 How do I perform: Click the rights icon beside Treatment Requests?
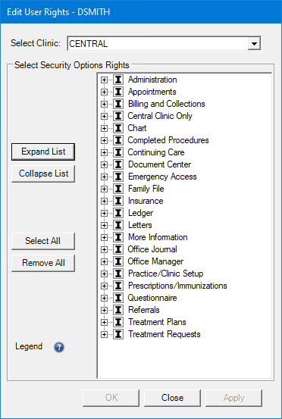point(118,334)
